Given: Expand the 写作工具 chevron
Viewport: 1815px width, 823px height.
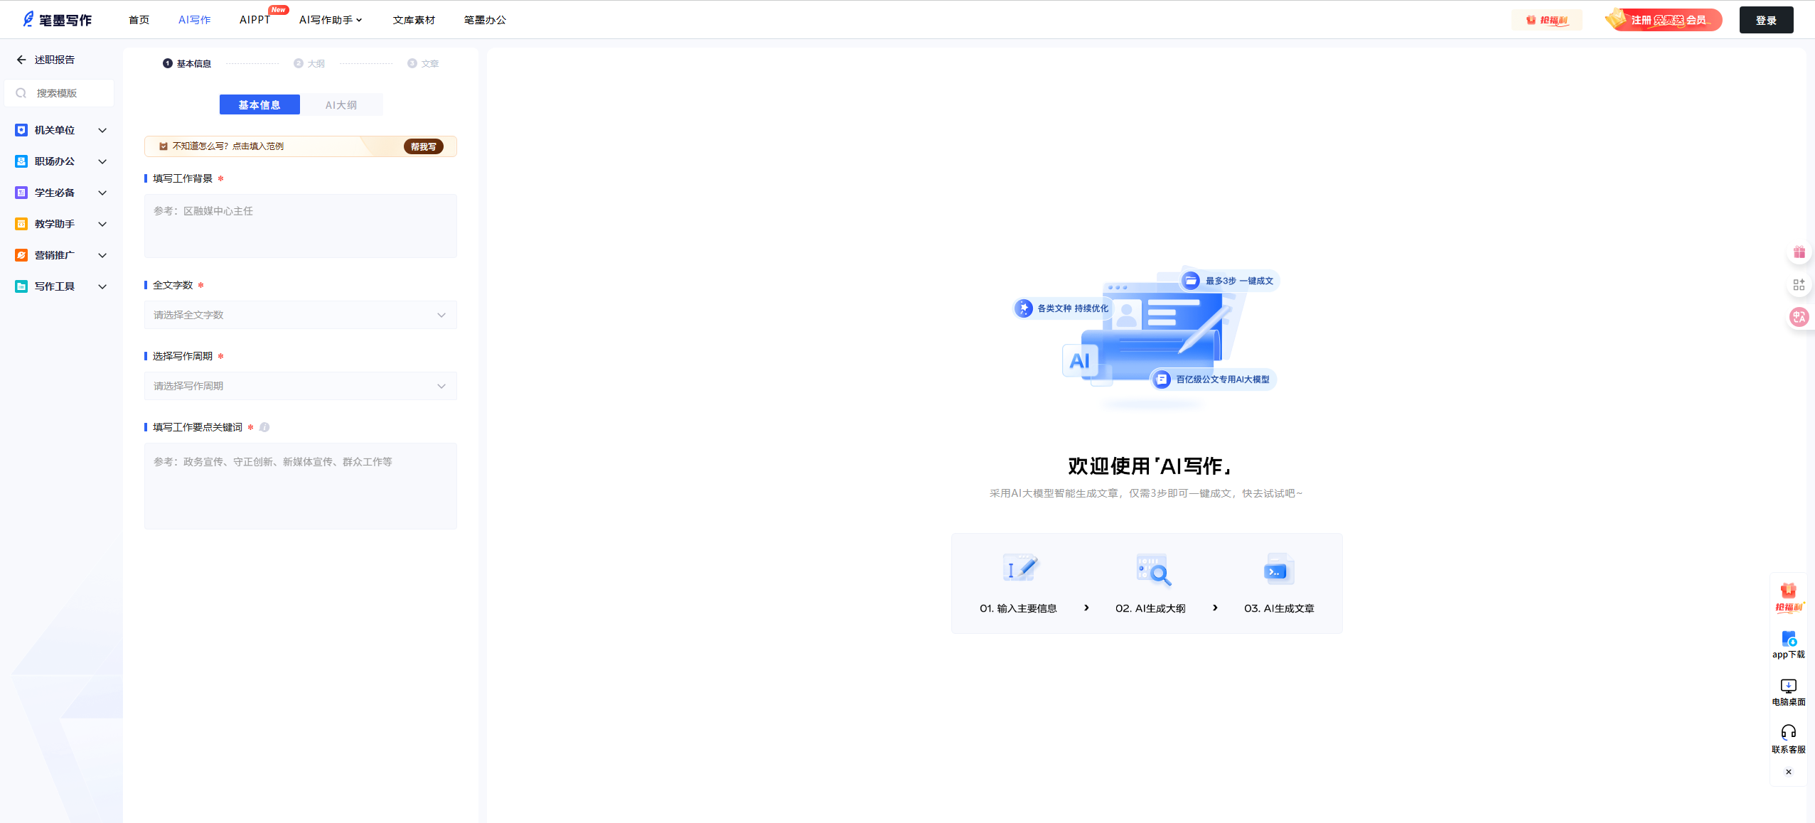Looking at the screenshot, I should point(102,286).
